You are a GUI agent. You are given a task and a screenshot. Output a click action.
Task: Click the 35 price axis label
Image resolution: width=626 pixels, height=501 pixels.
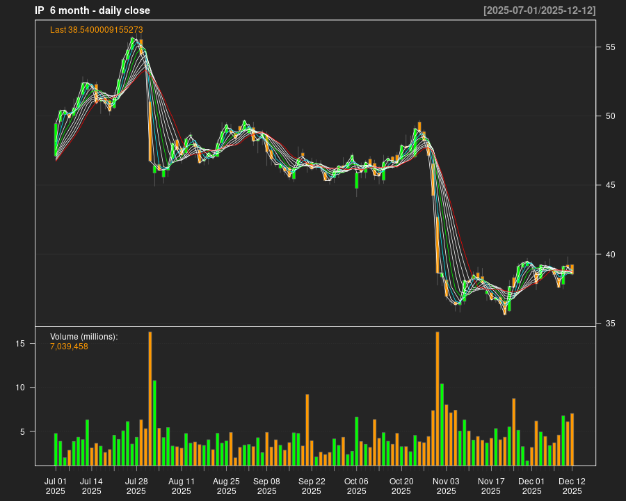(x=610, y=324)
